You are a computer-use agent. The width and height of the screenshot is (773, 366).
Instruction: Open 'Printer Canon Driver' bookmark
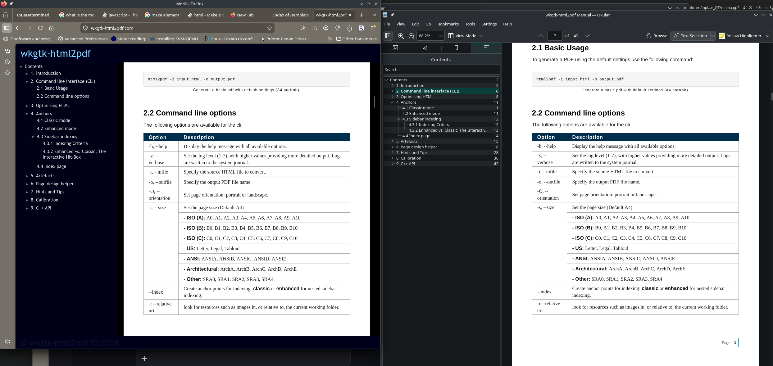[x=285, y=39]
